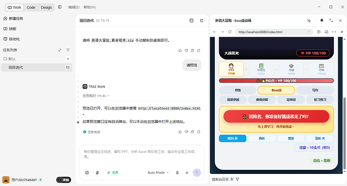Select the 修炼 game tab
The image size is (347, 186).
pyautogui.click(x=238, y=90)
